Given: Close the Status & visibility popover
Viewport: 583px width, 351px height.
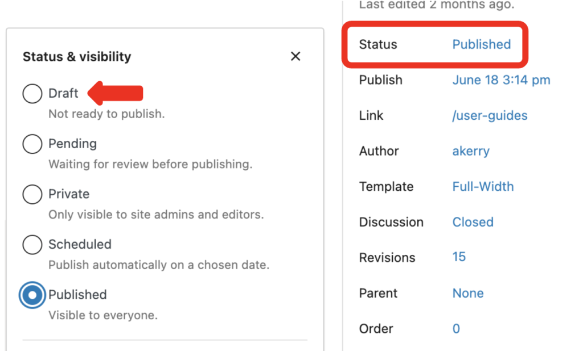Looking at the screenshot, I should (295, 56).
